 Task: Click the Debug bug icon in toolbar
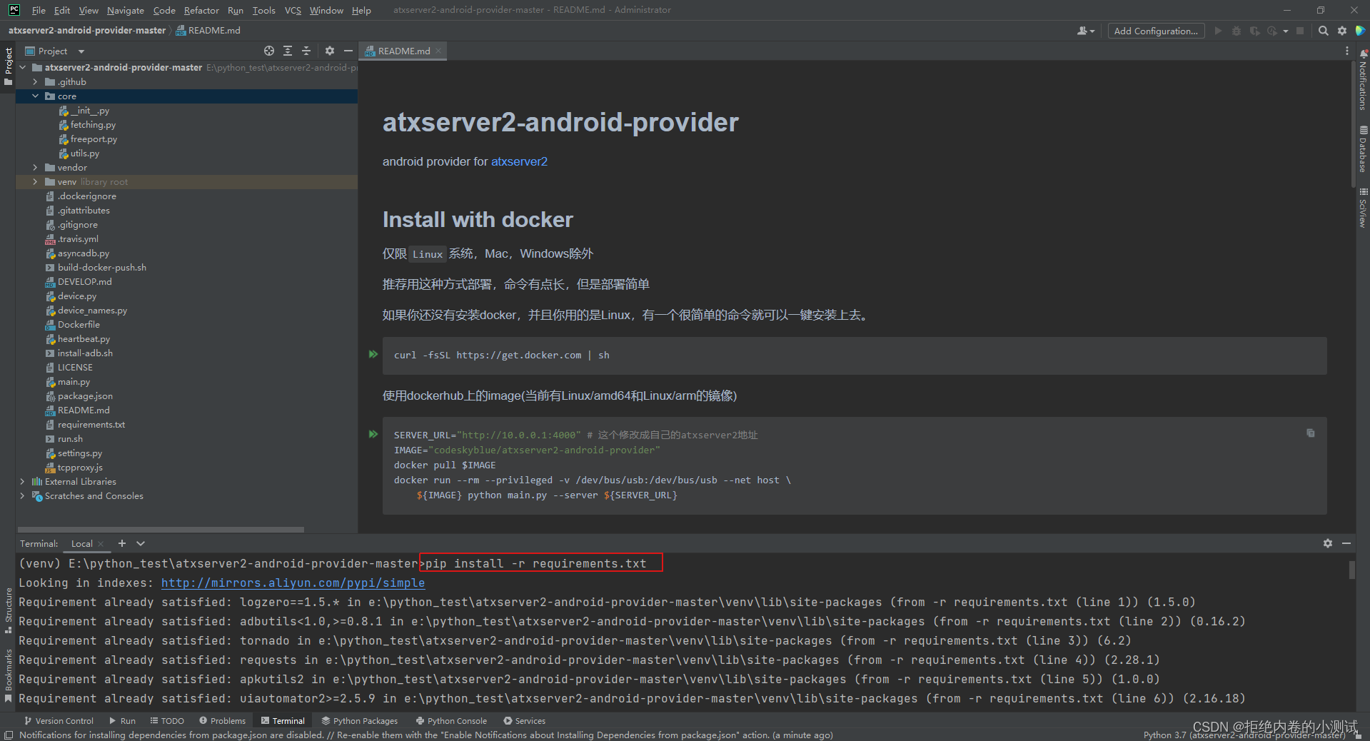[1236, 31]
